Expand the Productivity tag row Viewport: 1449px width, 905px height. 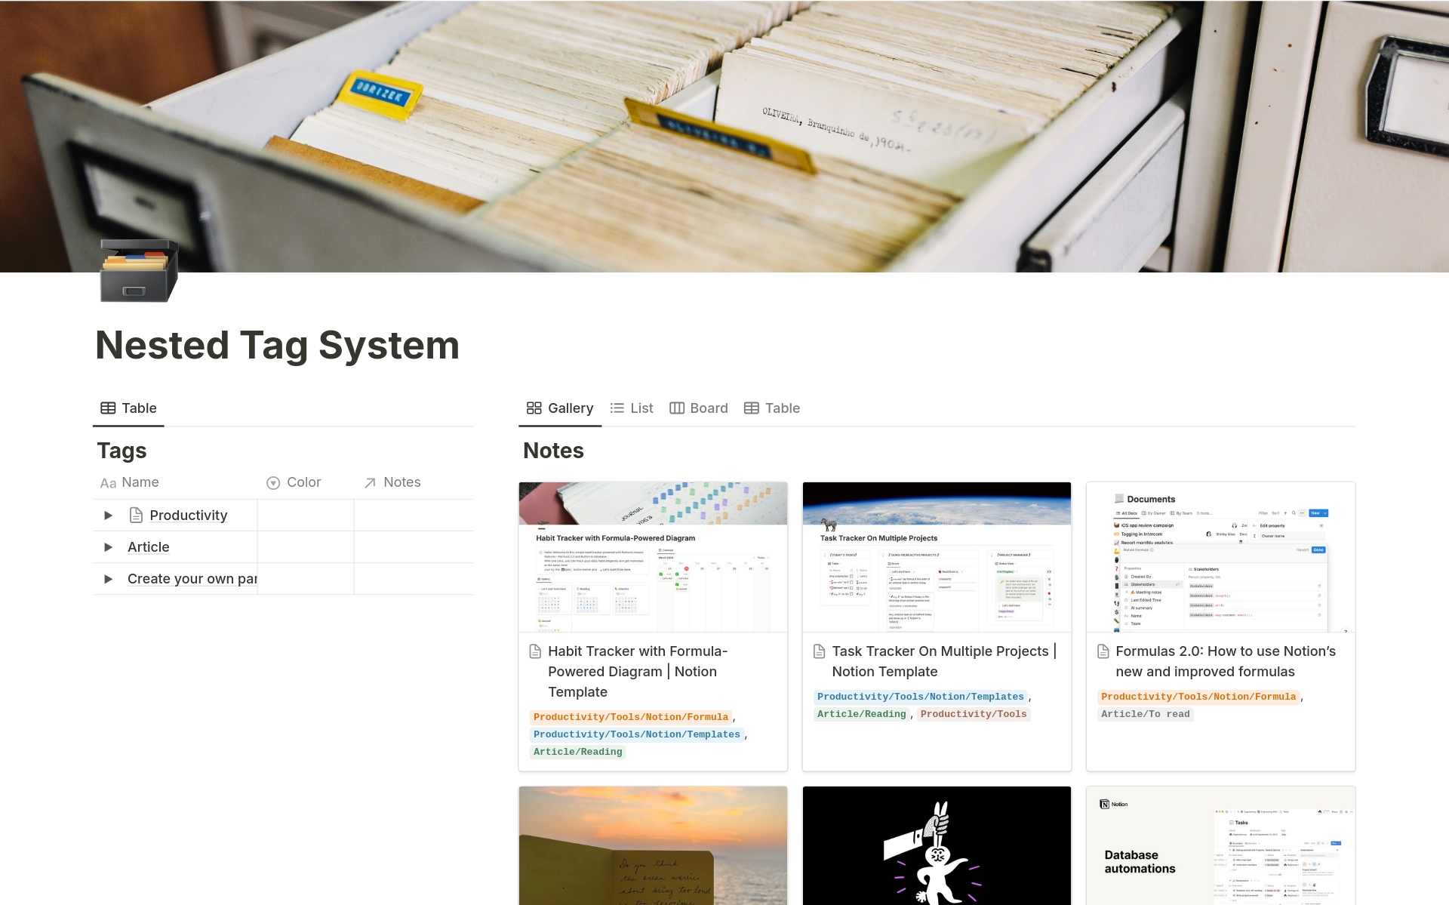pyautogui.click(x=106, y=515)
